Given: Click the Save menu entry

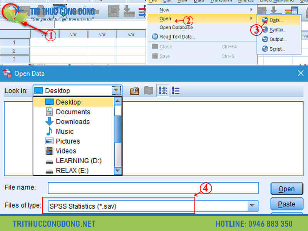Looking at the screenshot, I should click(x=203, y=56).
